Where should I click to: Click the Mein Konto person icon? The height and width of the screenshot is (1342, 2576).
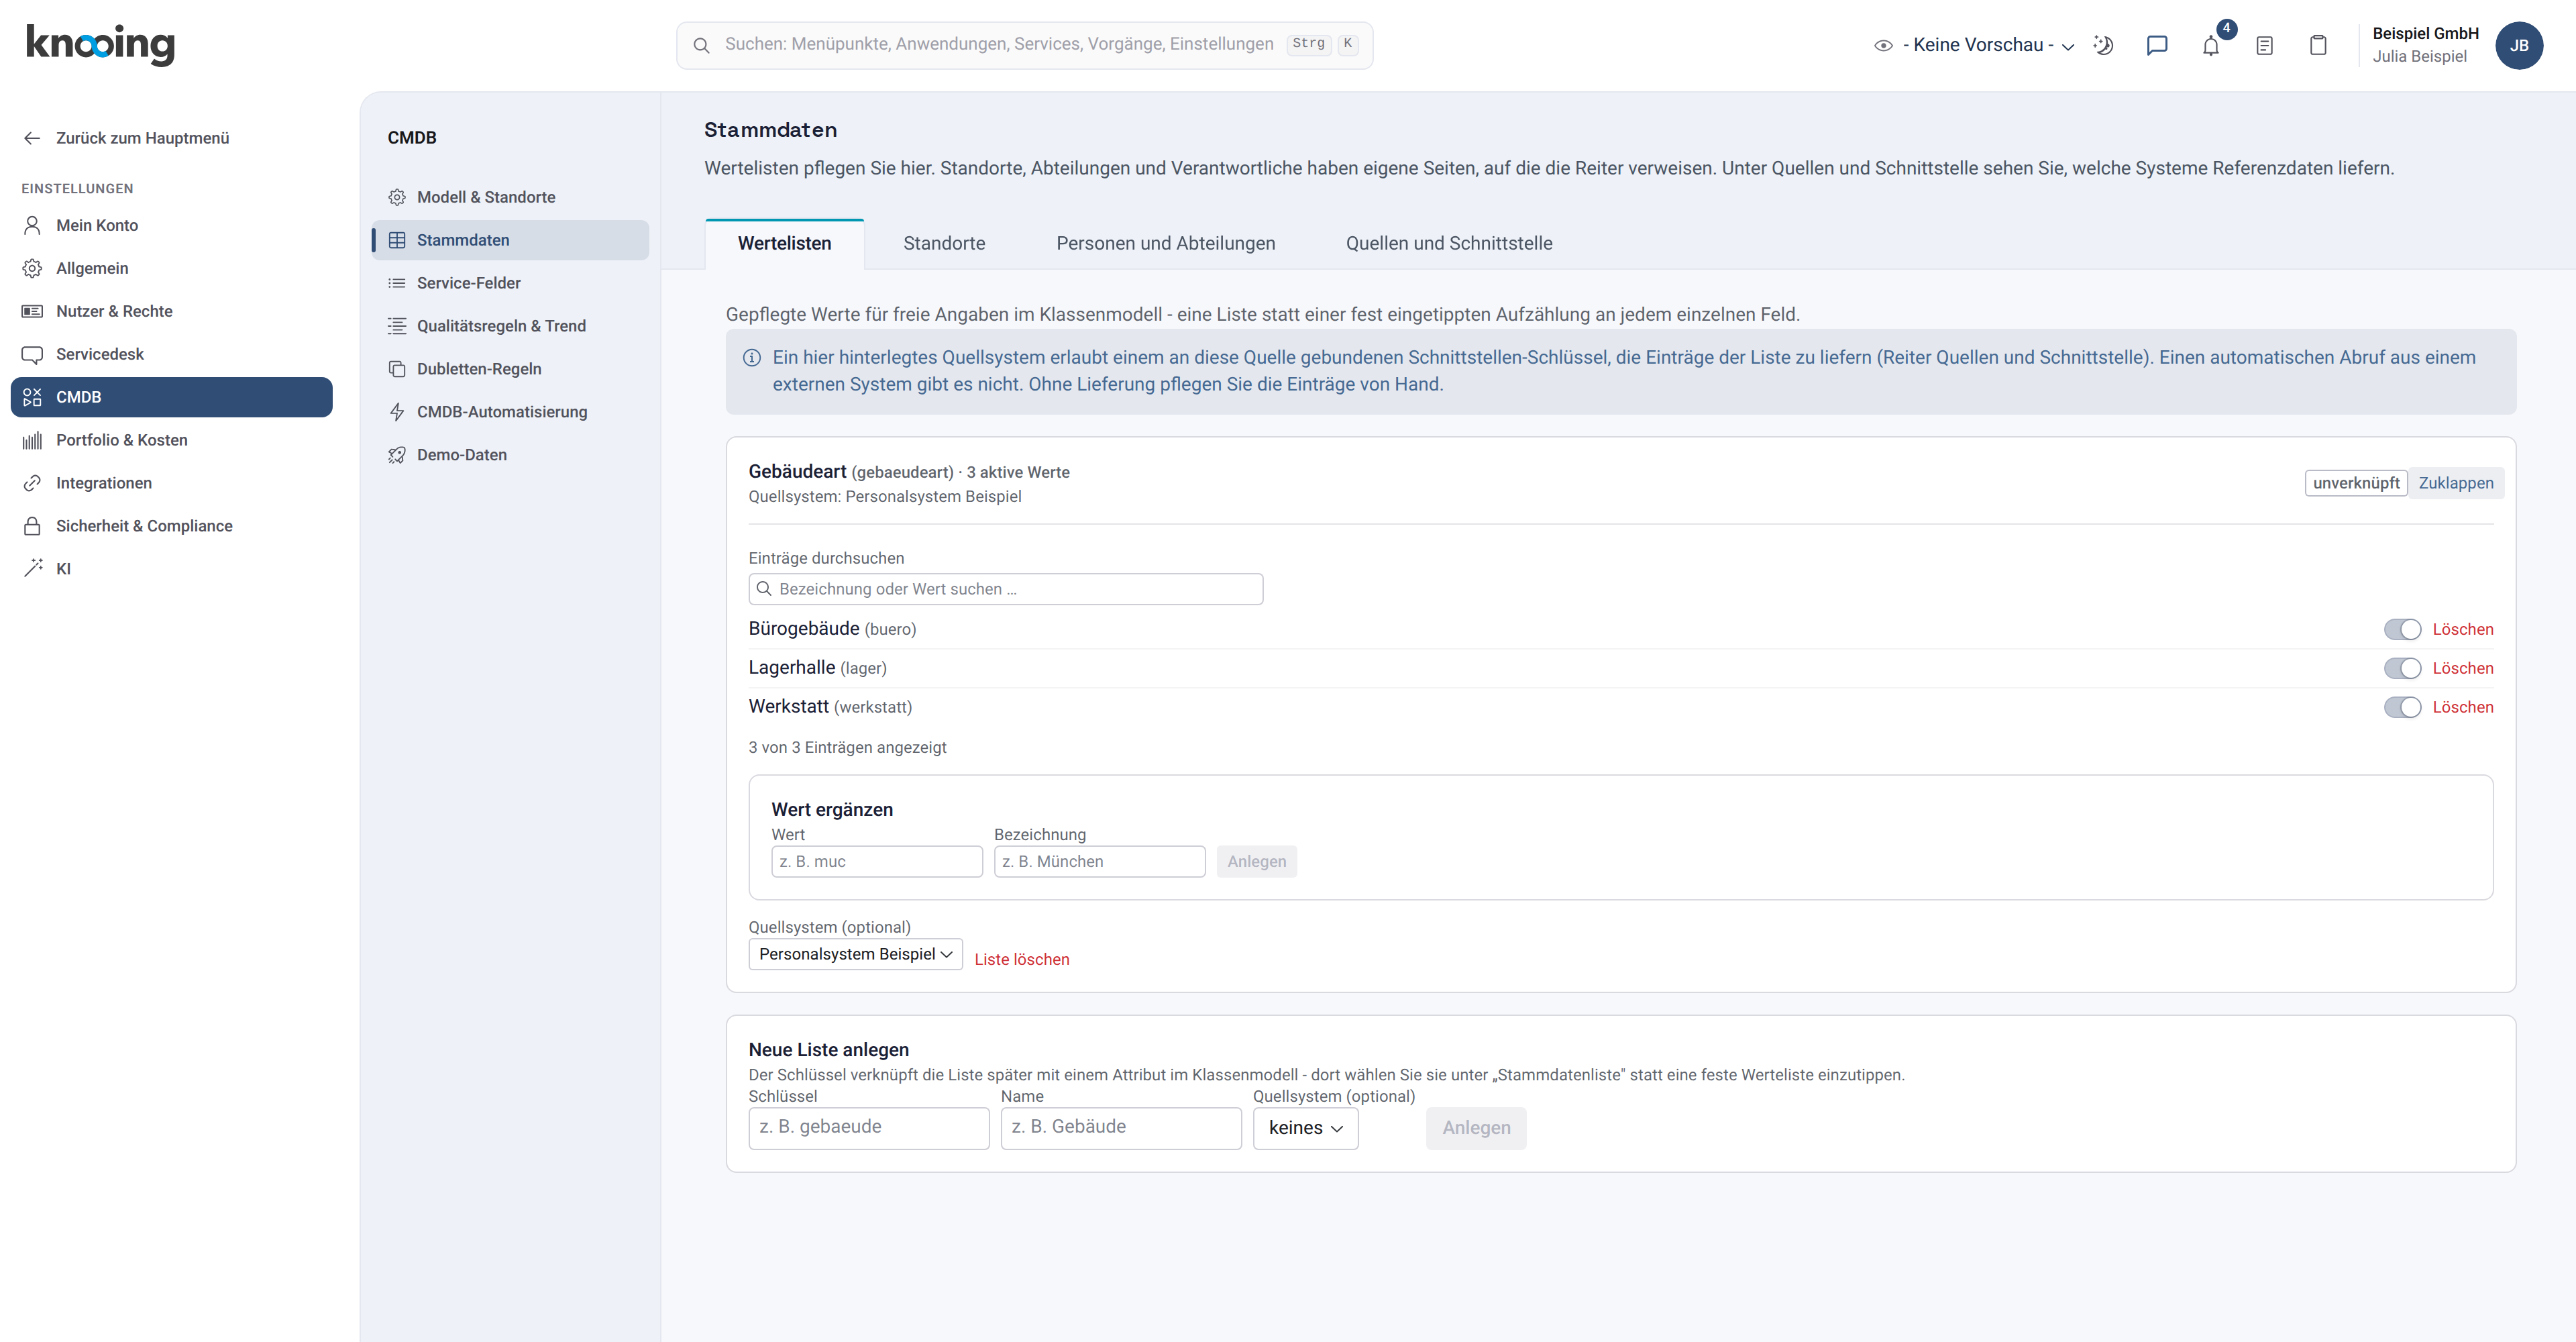pyautogui.click(x=32, y=225)
